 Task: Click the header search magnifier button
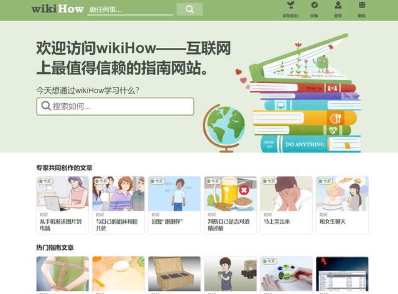tap(190, 9)
